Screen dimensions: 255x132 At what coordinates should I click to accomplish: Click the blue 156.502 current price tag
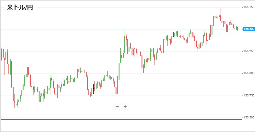tap(249, 29)
